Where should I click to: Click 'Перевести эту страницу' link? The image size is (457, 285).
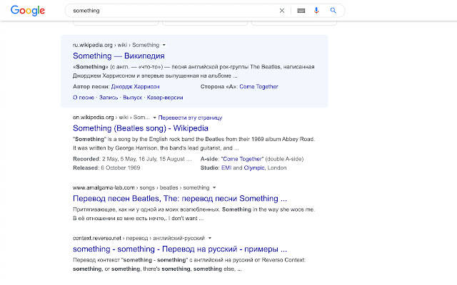pyautogui.click(x=190, y=118)
